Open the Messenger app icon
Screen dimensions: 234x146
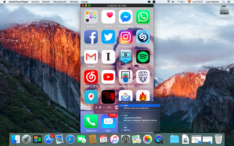tap(125, 17)
